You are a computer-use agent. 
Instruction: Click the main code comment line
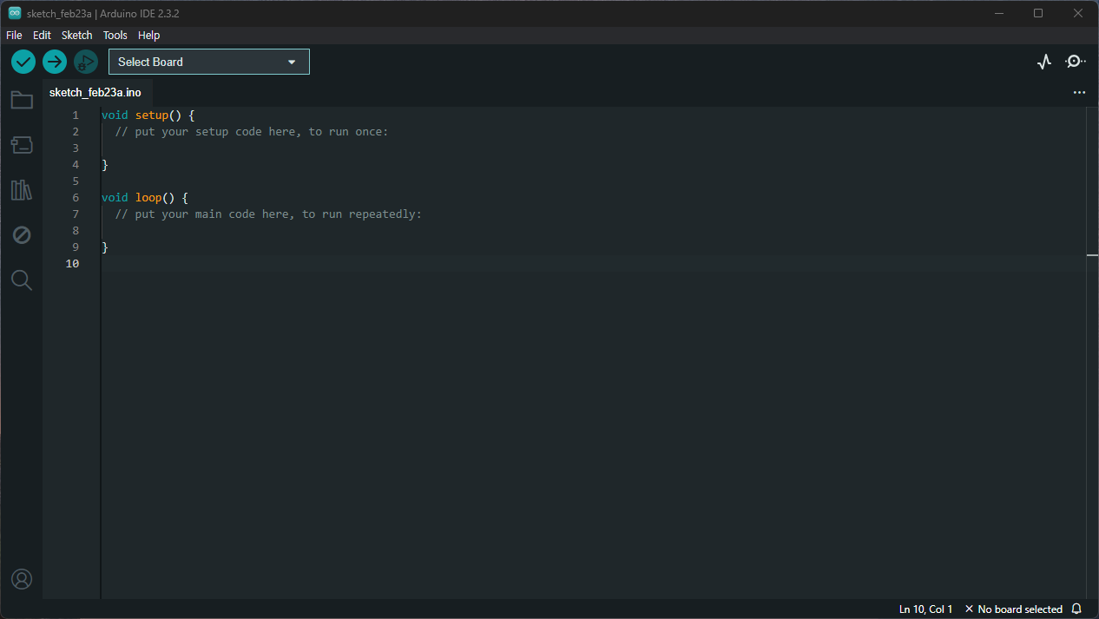click(268, 214)
